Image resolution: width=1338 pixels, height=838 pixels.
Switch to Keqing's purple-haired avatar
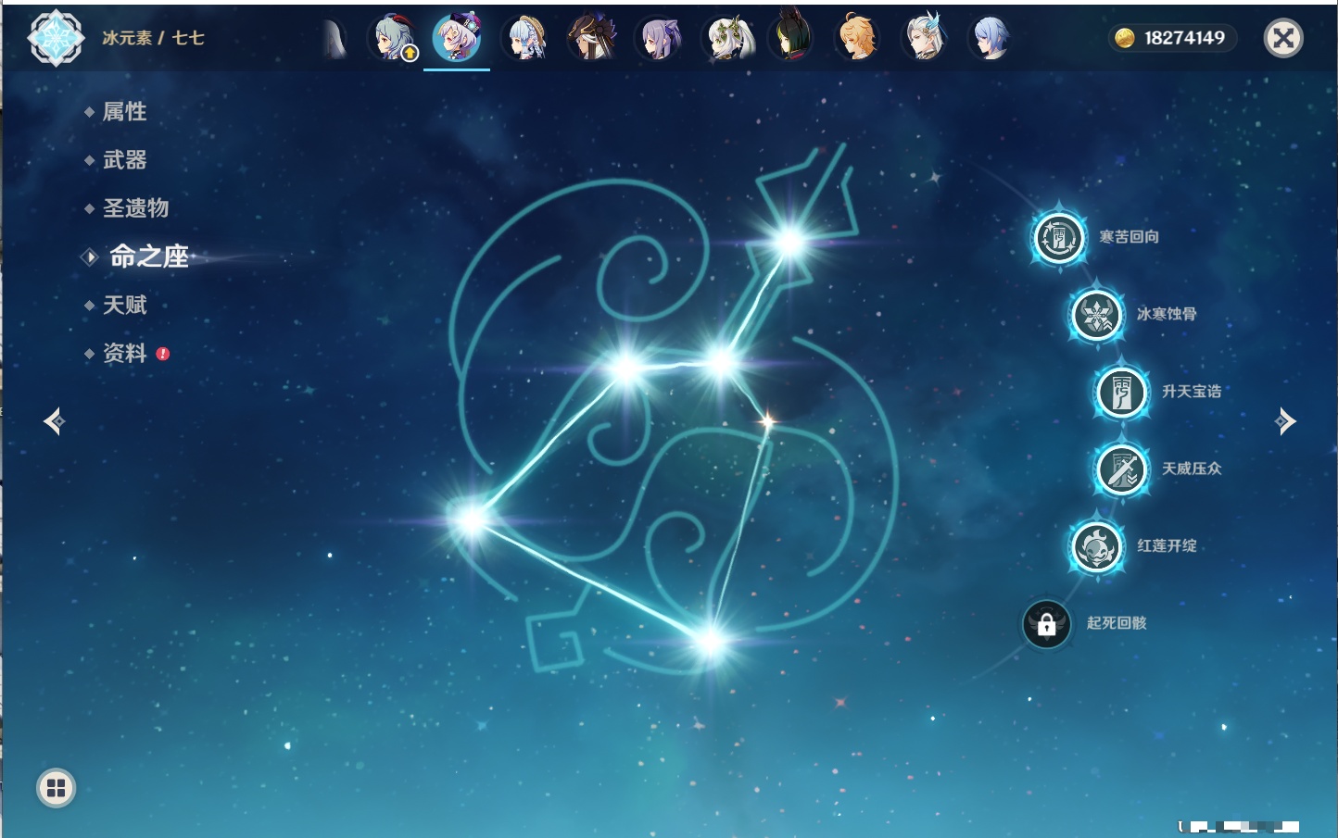click(x=659, y=38)
